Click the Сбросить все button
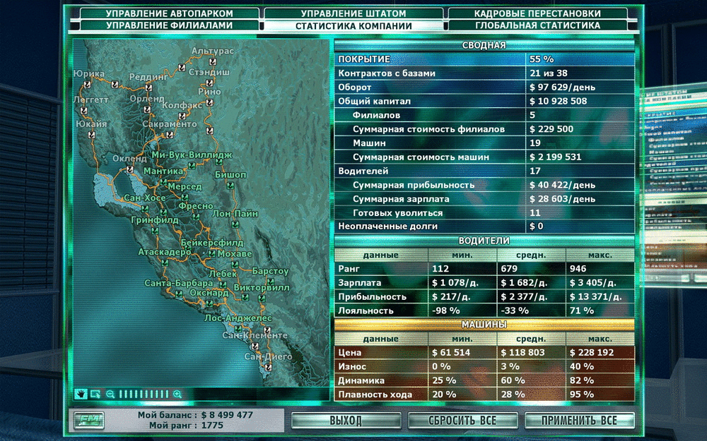707x441 pixels. (x=462, y=421)
